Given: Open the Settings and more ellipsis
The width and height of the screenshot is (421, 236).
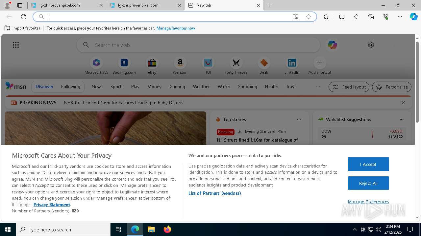Looking at the screenshot, I should [x=400, y=17].
